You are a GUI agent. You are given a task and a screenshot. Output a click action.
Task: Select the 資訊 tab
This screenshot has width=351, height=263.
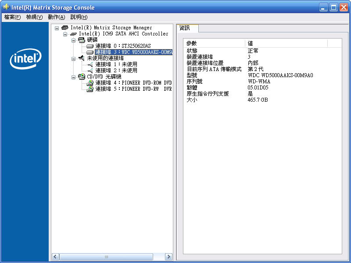click(x=188, y=28)
